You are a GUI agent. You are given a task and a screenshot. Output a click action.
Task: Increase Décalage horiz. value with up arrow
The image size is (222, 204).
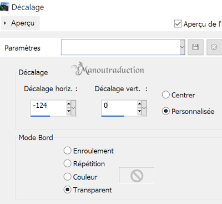[69, 103]
